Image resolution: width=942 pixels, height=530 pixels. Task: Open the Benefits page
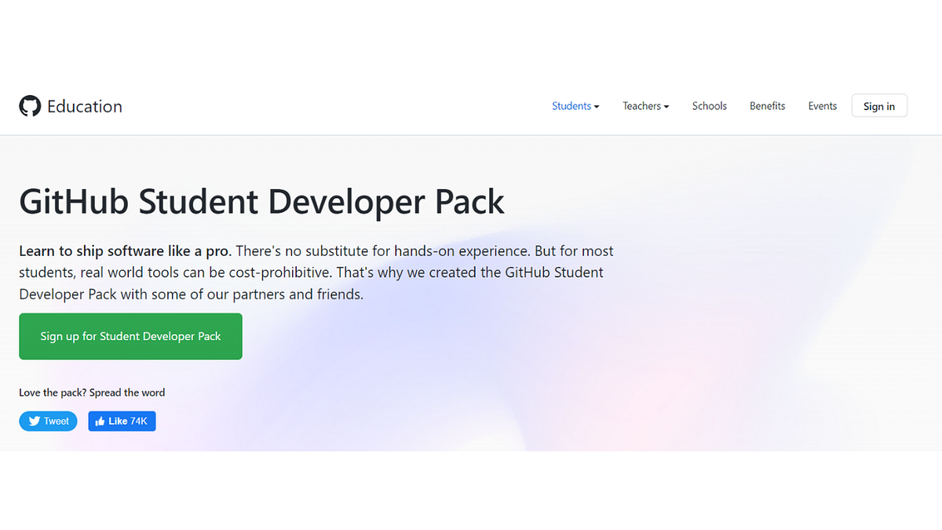tap(767, 105)
